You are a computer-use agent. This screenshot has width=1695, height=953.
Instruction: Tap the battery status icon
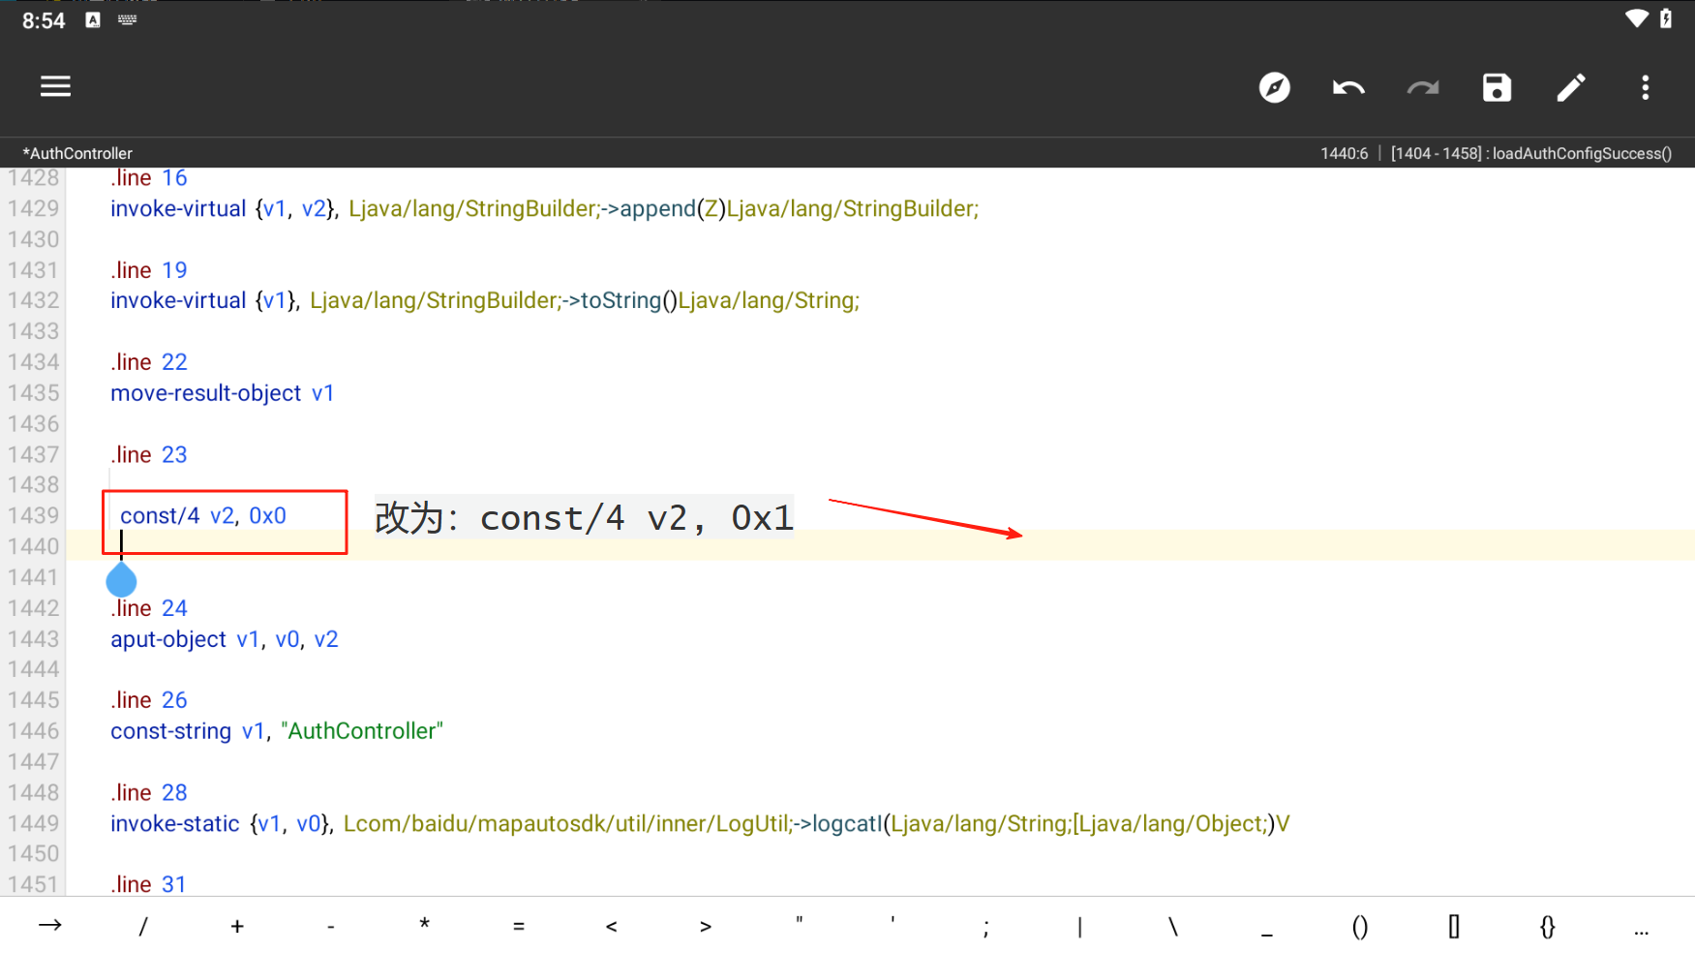(1666, 19)
